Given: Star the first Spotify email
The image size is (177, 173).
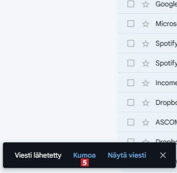Looking at the screenshot, I should tap(146, 43).
